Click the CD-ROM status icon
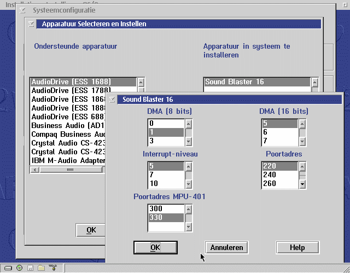The image size is (350, 273). pos(20,268)
